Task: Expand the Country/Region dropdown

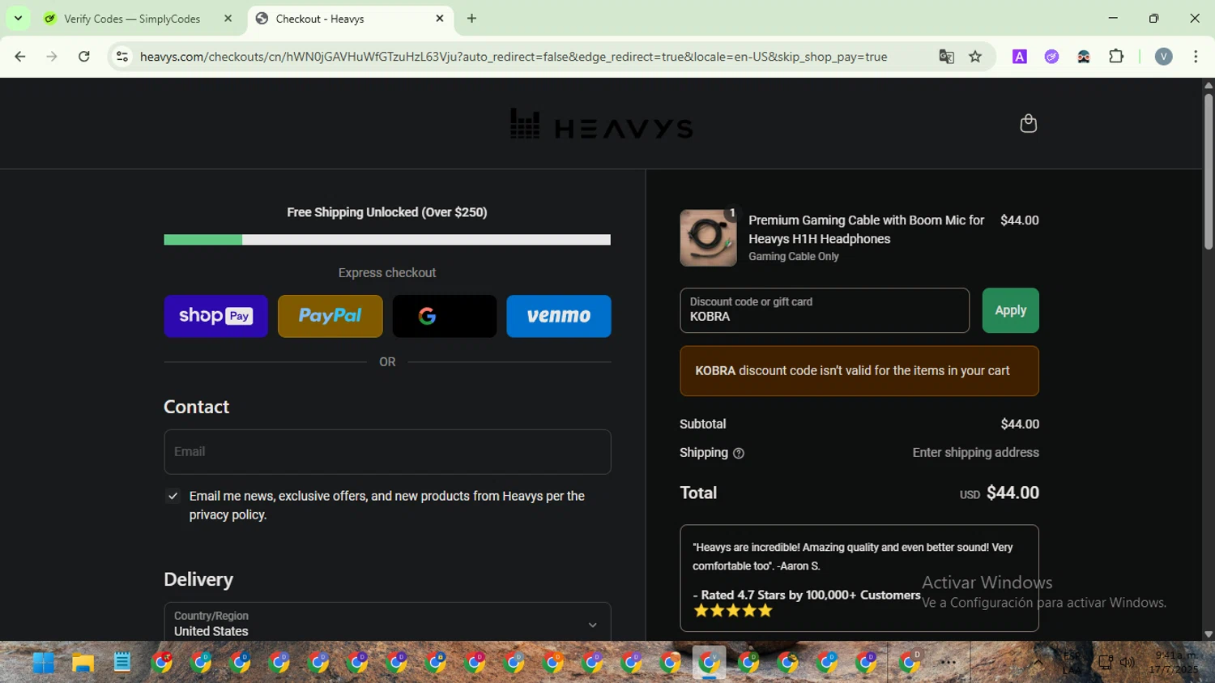Action: [387, 622]
